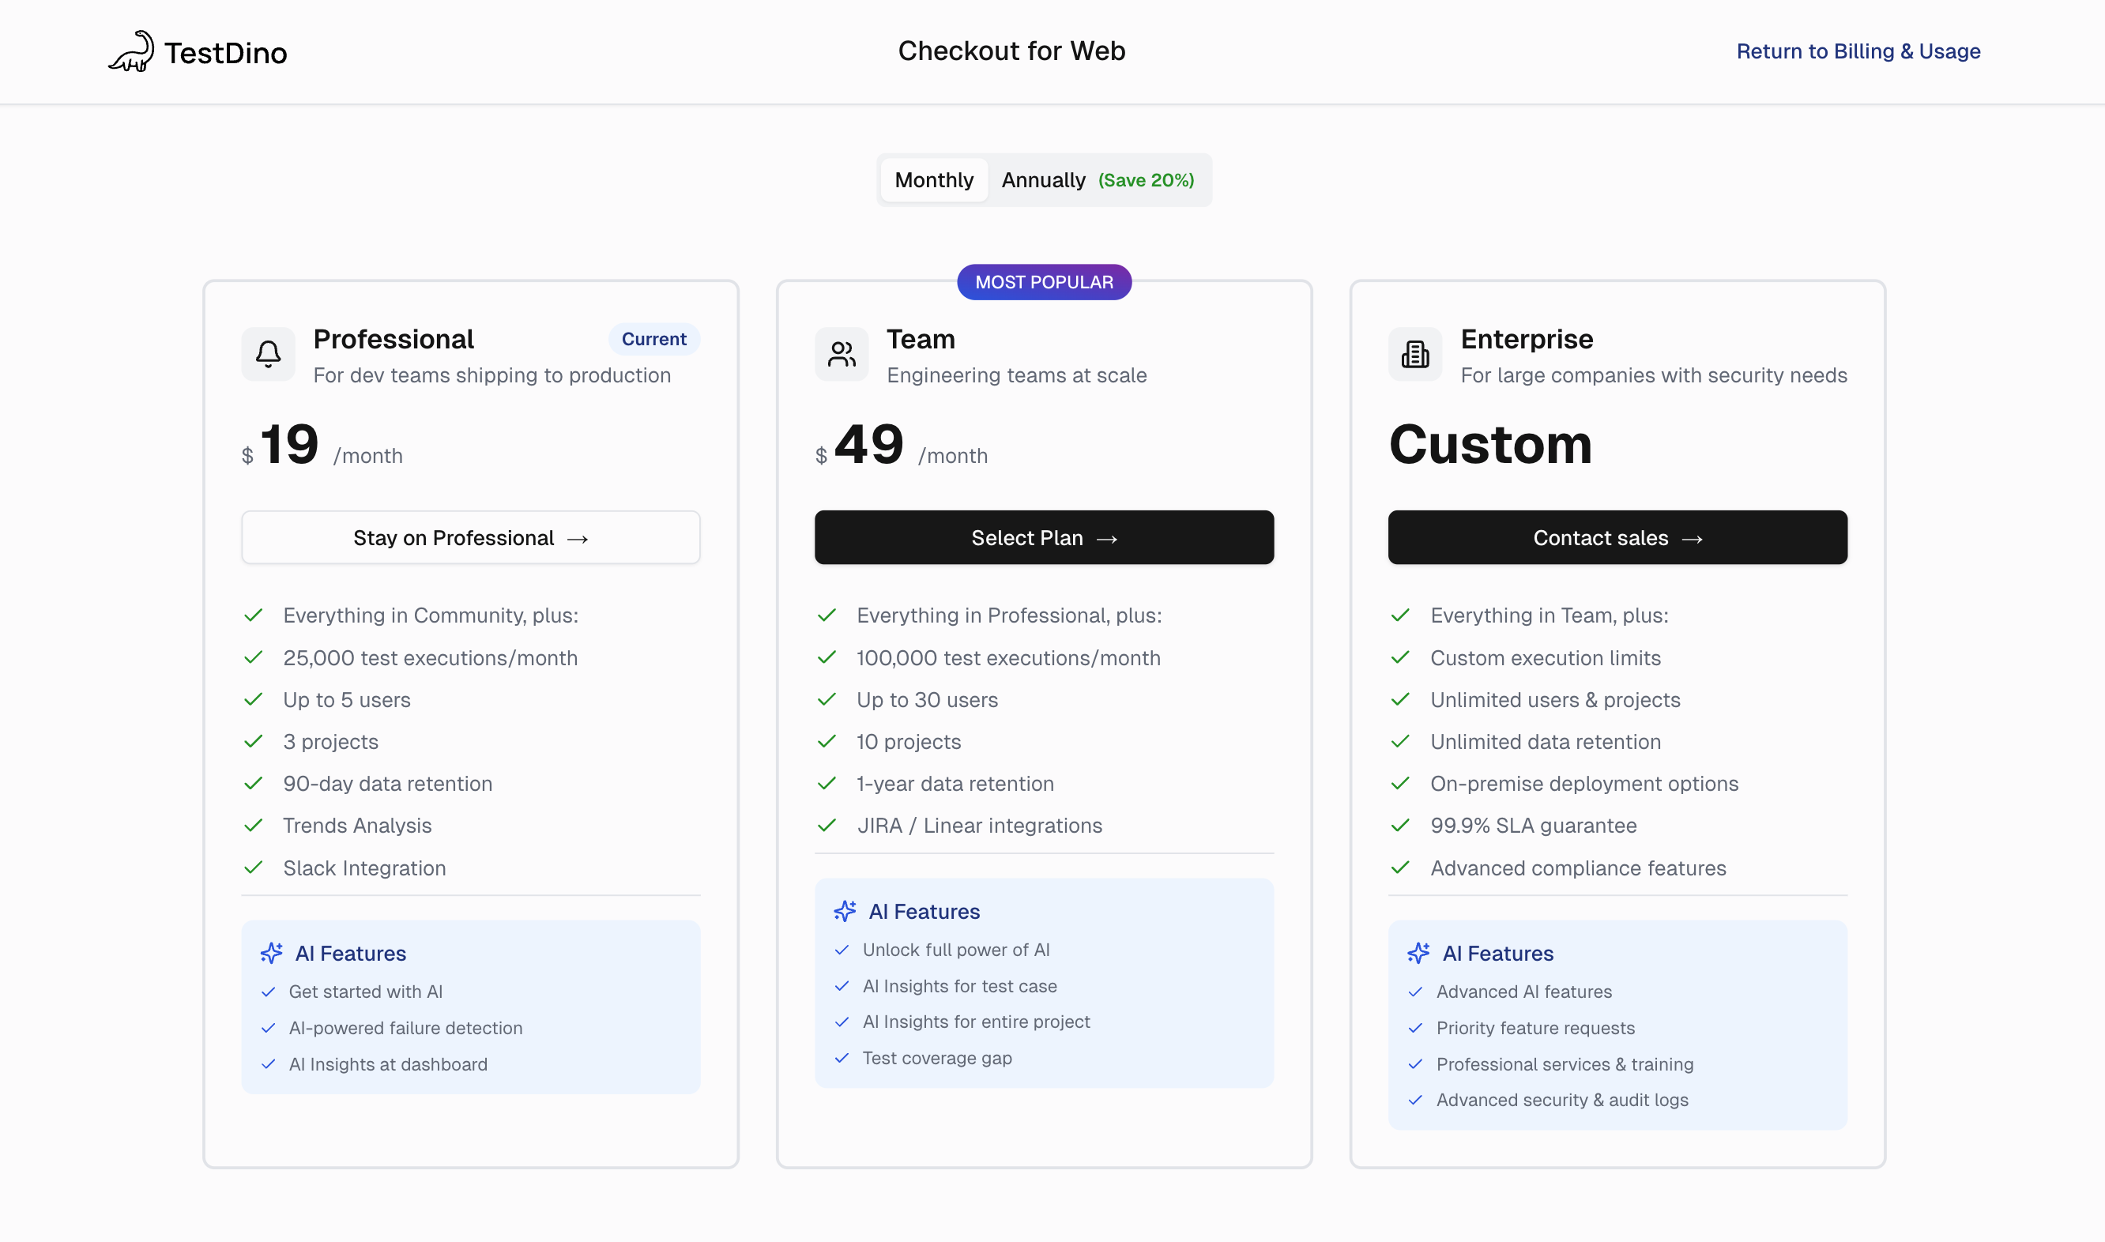Screen dimensions: 2105x1242
Task: Switch billing to Monthly
Action: pos(933,180)
